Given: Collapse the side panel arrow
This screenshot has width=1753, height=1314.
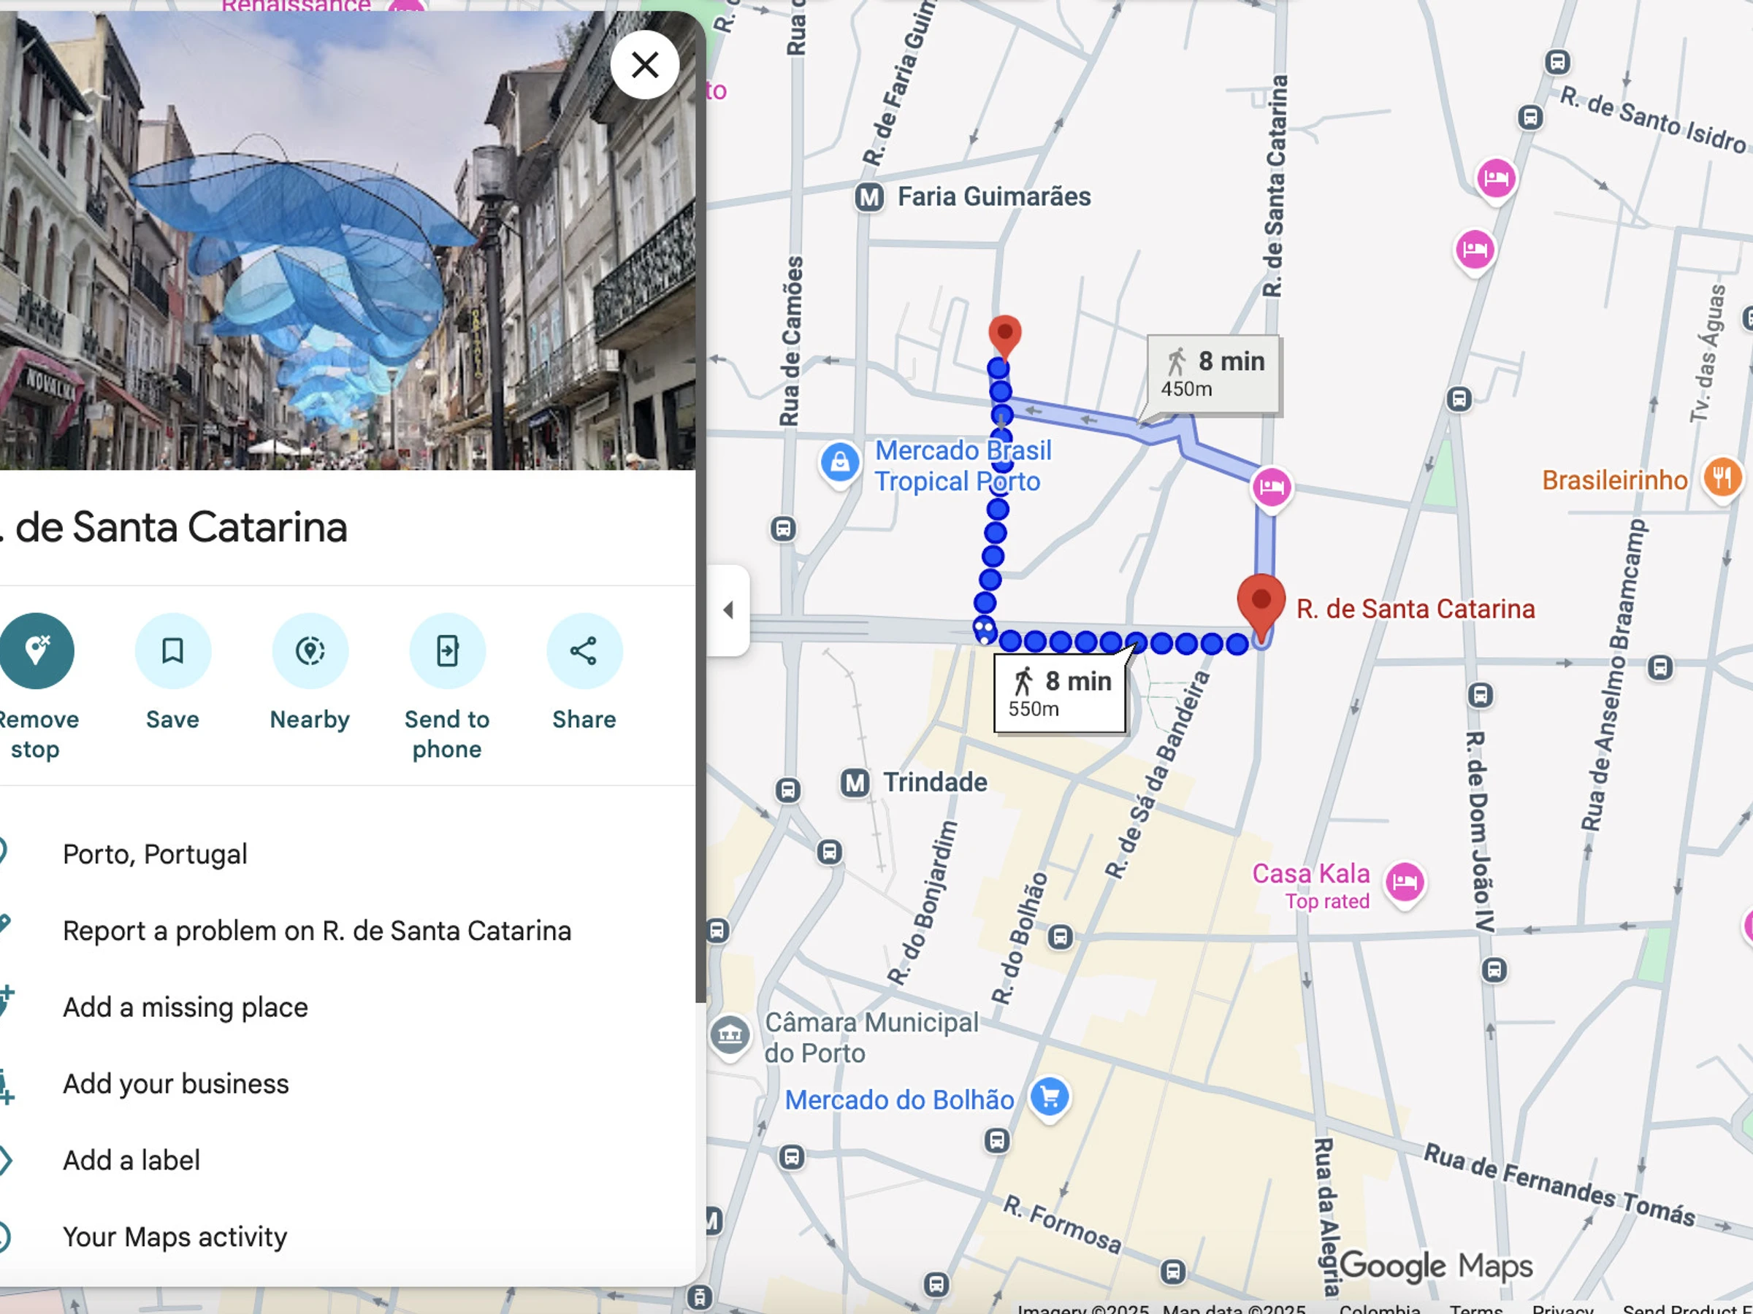Looking at the screenshot, I should coord(728,610).
